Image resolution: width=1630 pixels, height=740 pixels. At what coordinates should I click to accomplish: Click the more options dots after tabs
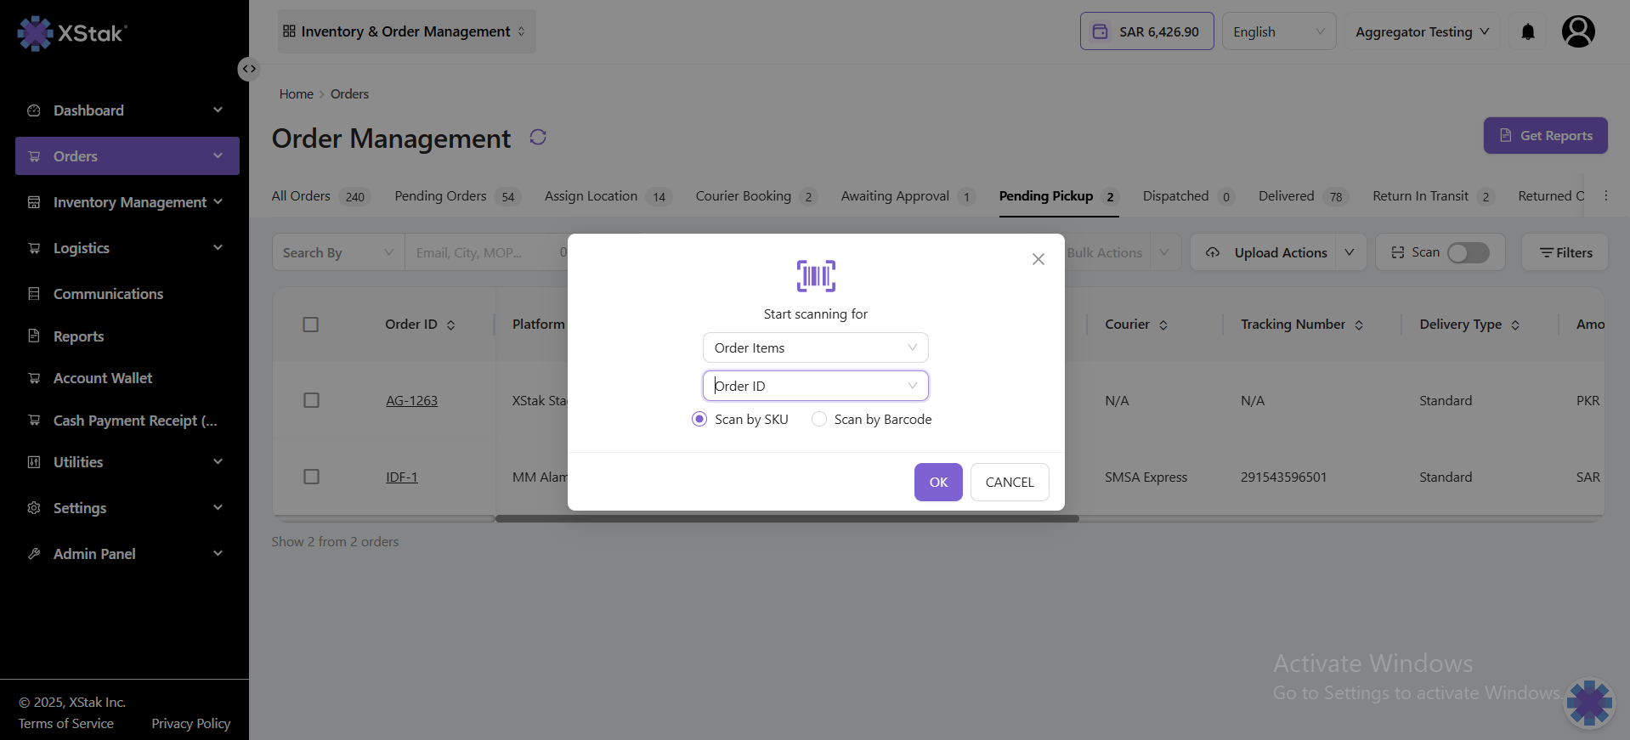click(x=1605, y=196)
